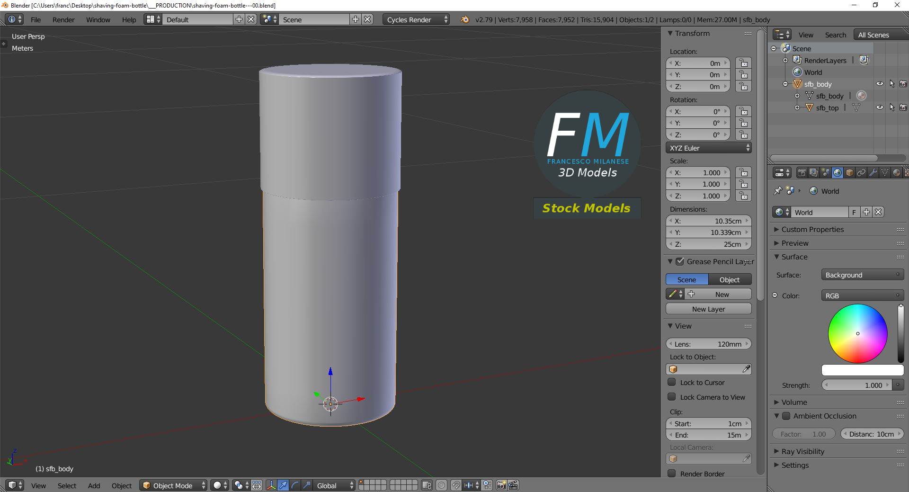Image resolution: width=909 pixels, height=492 pixels.
Task: Toggle visibility eye for sfb_top object
Action: pyautogui.click(x=880, y=107)
